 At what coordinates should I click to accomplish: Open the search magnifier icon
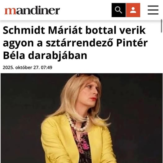pyautogui.click(x=118, y=10)
